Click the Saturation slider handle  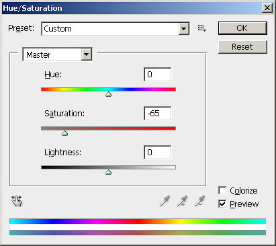(64, 133)
